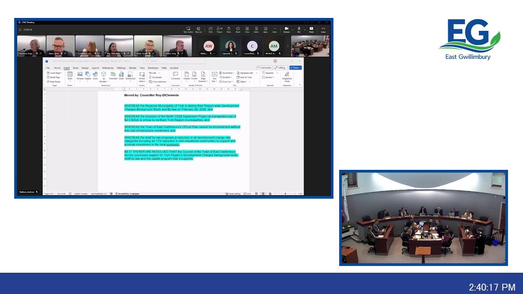This screenshot has height=294, width=523.
Task: Switch to the Layout ribbon tab
Action: (x=95, y=68)
